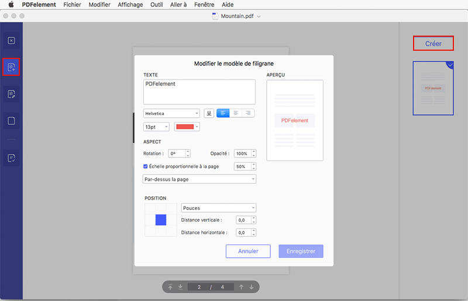
Task: Click the Créer button
Action: click(433, 44)
